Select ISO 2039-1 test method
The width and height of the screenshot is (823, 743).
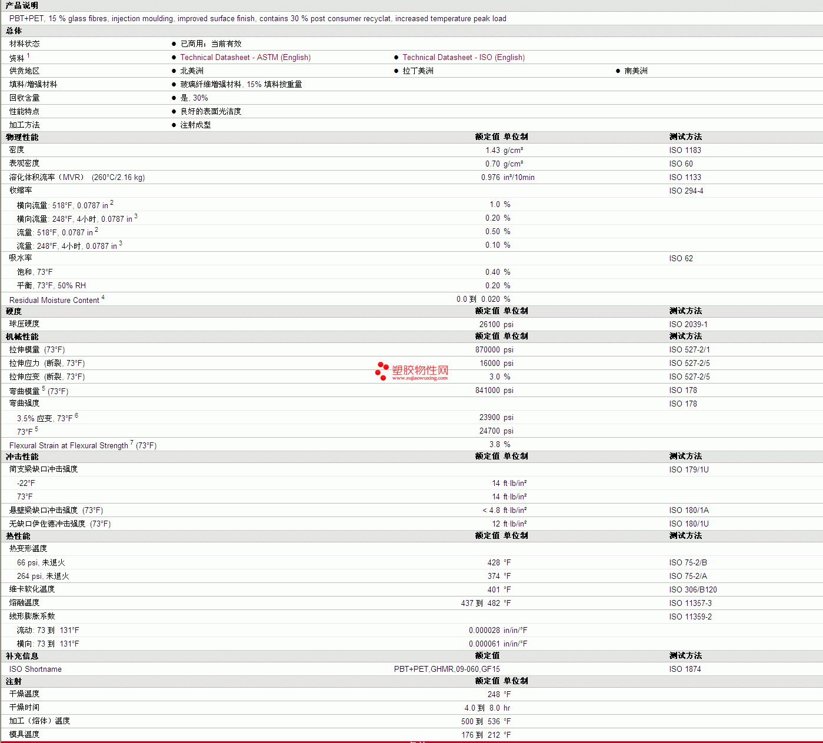(688, 324)
